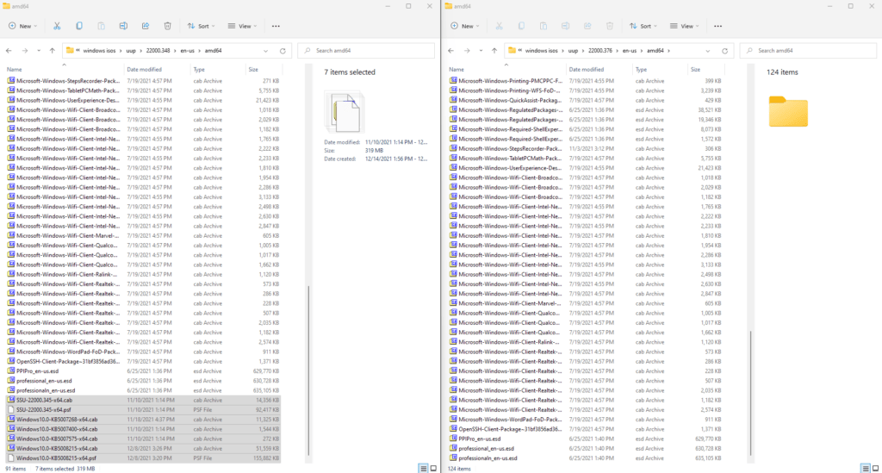Select 22000.376 breadcrumb in right window
This screenshot has width=882, height=473.
tap(600, 51)
